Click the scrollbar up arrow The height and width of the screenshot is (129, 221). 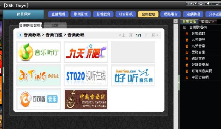[176, 21]
